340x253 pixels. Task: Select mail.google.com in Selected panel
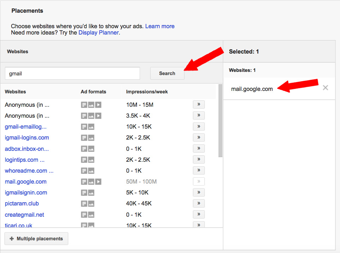[x=252, y=89]
